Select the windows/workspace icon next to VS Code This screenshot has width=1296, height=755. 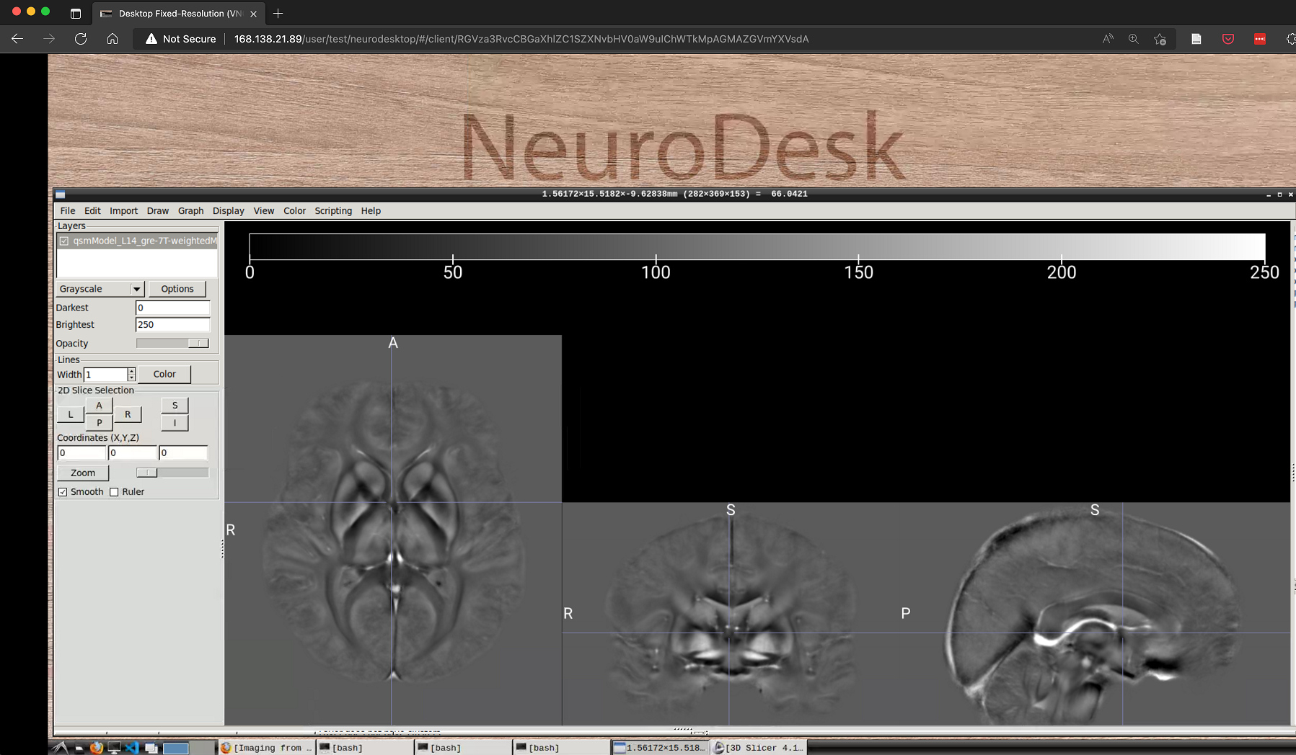[151, 748]
